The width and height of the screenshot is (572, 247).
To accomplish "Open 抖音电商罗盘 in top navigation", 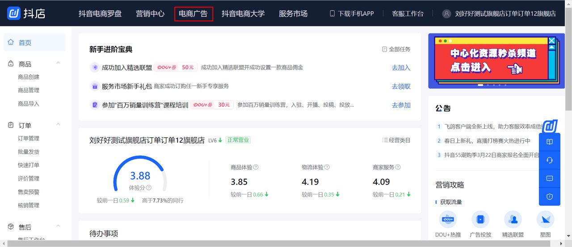I will pos(100,14).
